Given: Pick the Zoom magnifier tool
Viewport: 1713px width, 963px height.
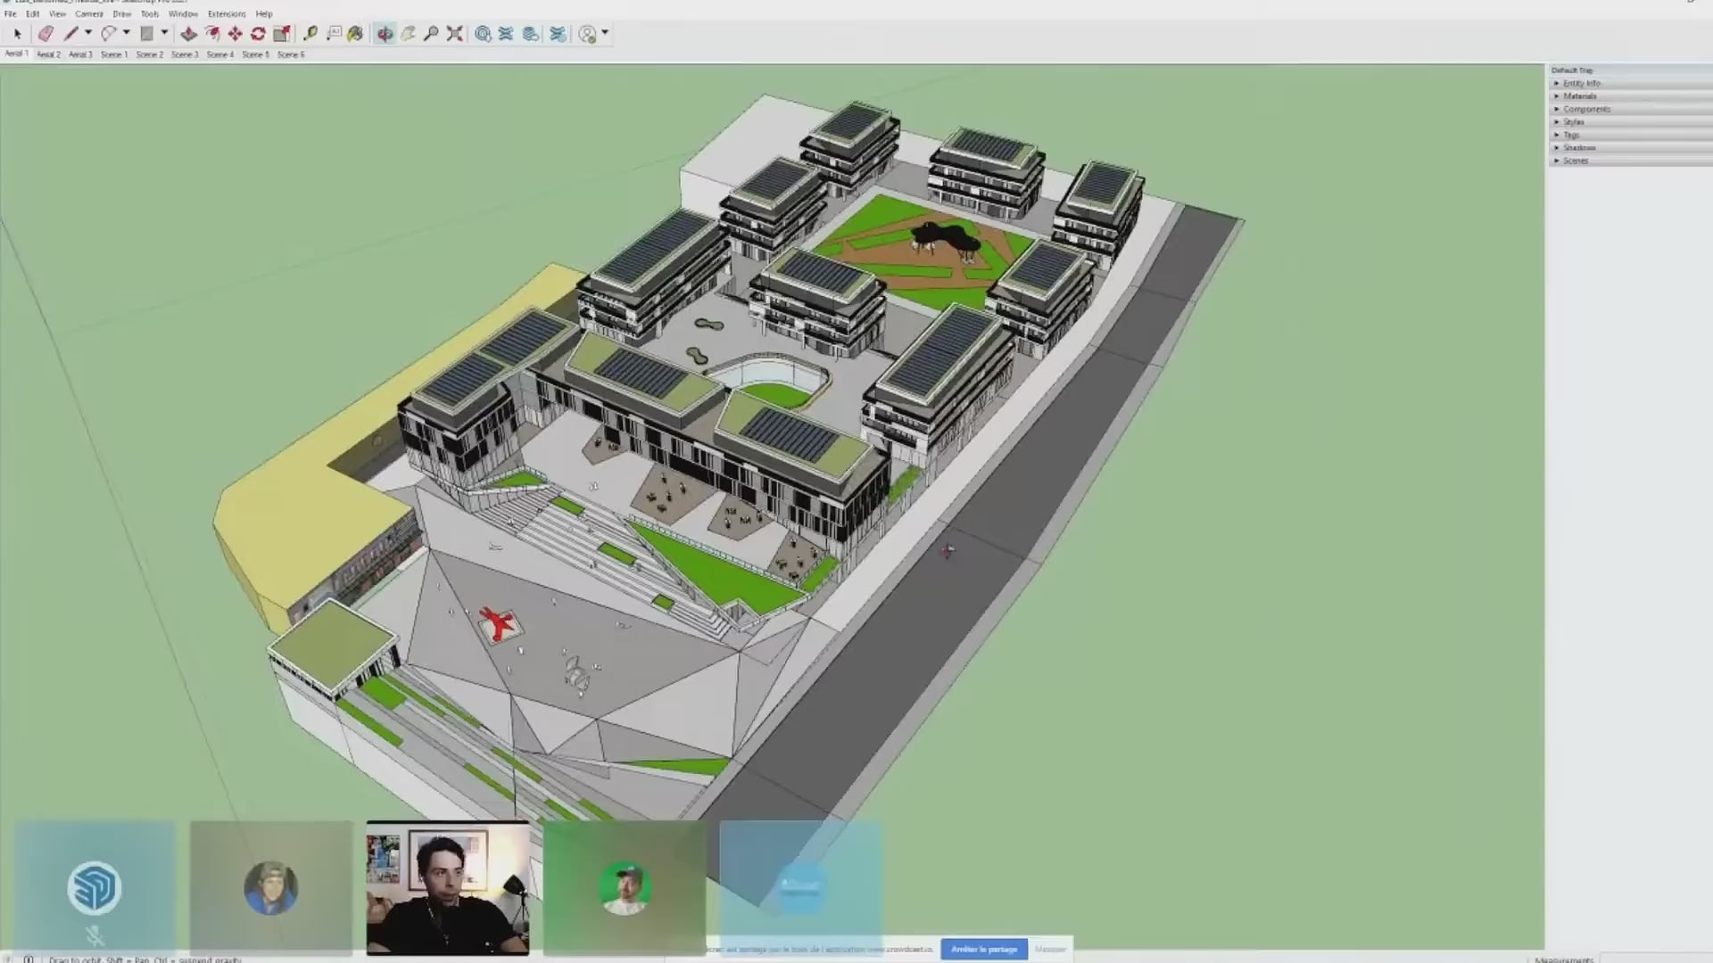Looking at the screenshot, I should (x=431, y=34).
